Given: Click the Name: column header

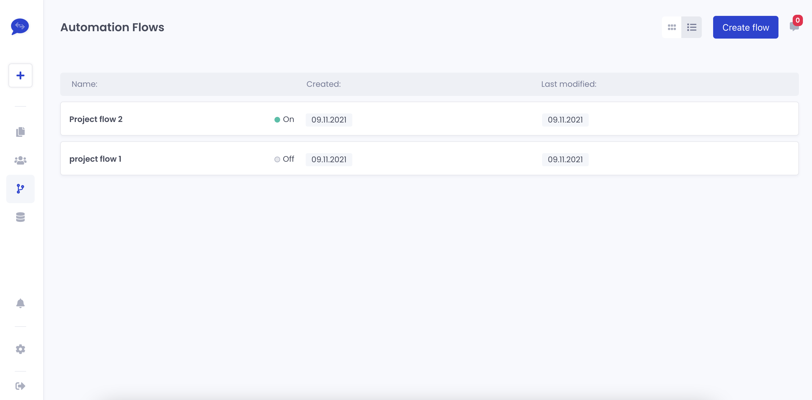Looking at the screenshot, I should point(84,84).
